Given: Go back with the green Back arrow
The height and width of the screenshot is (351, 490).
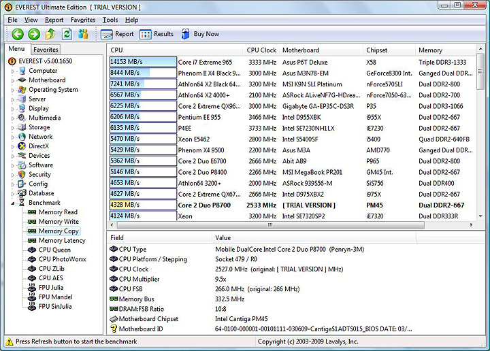Looking at the screenshot, I should point(18,34).
